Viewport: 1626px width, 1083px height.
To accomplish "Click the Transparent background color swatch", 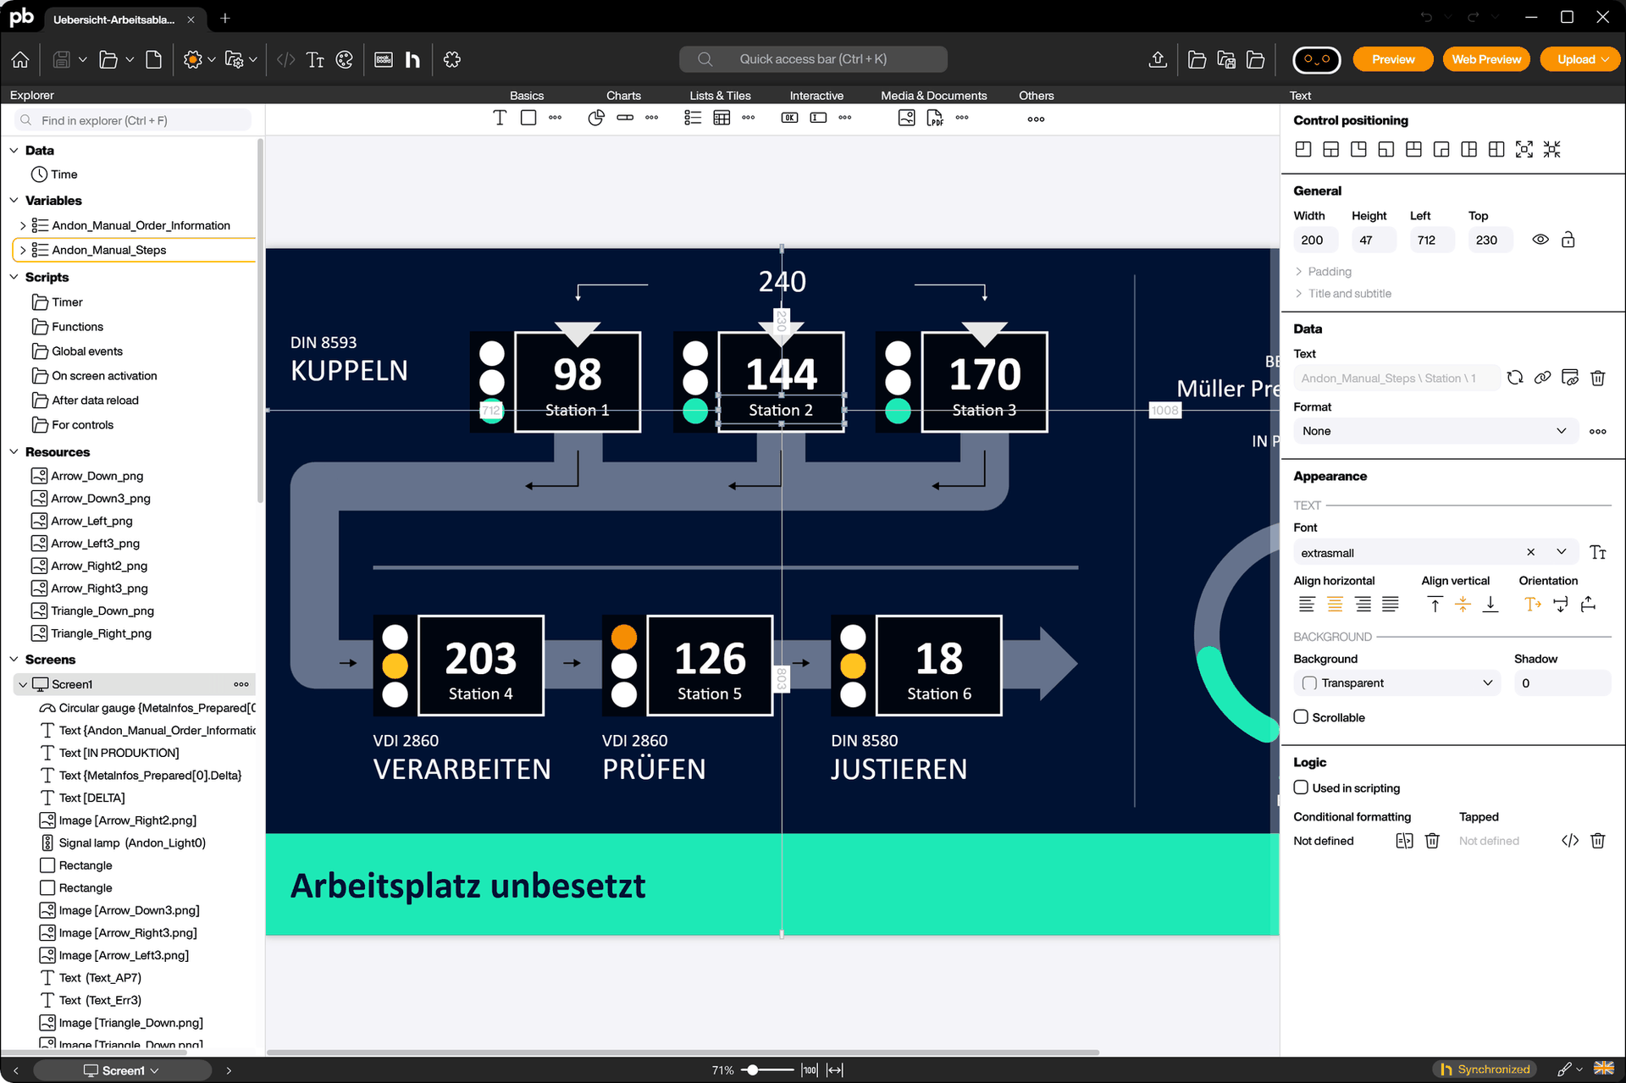I will tap(1309, 683).
